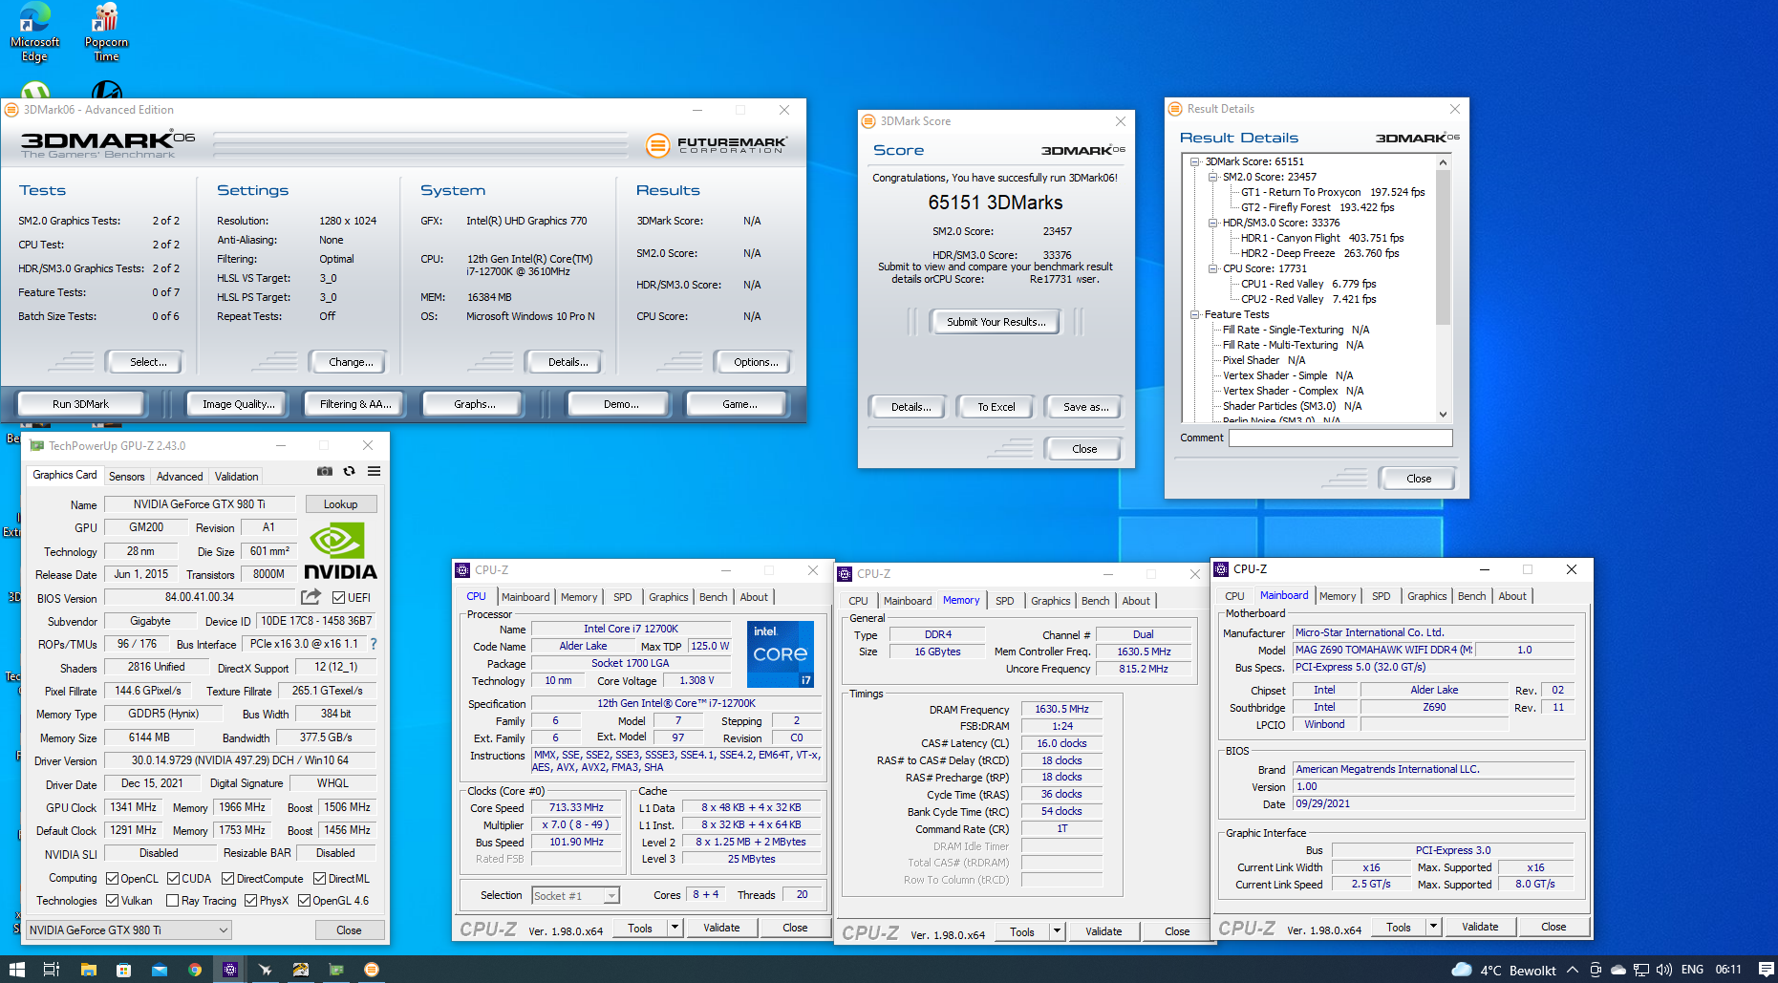This screenshot has height=983, width=1778.
Task: Launch Google Chrome from the taskbar
Action: point(195,969)
